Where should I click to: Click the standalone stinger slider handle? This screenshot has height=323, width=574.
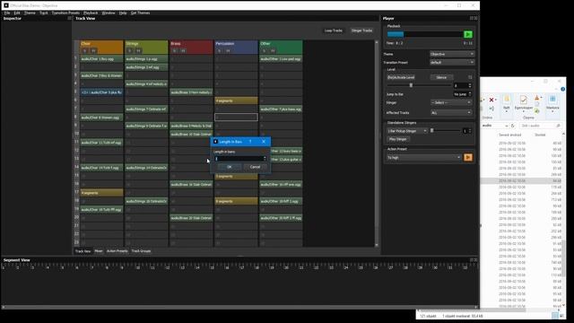click(x=432, y=130)
